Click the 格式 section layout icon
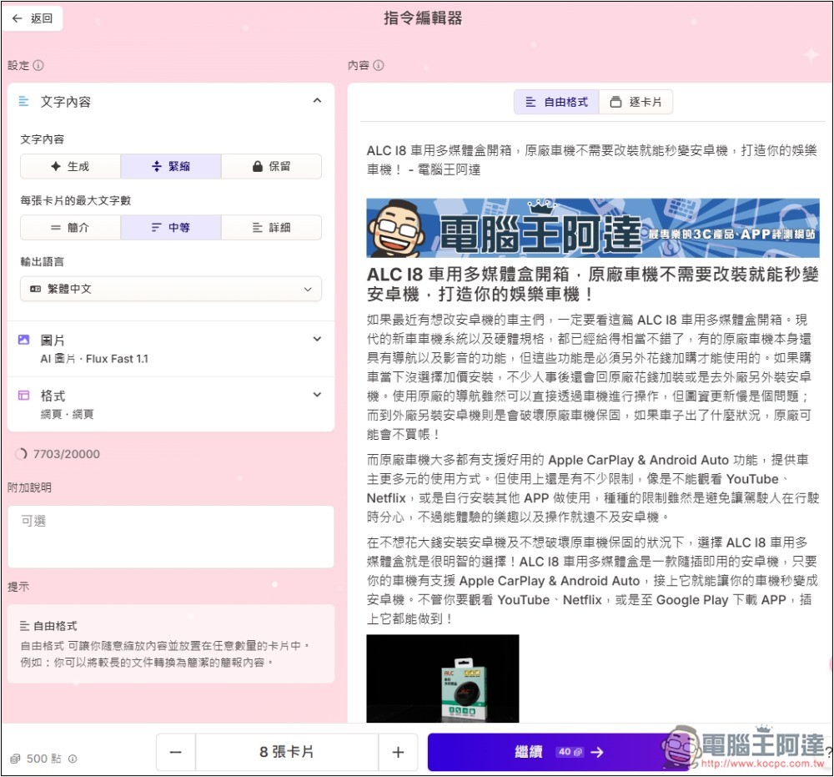Screen dimensions: 834x777 23,396
